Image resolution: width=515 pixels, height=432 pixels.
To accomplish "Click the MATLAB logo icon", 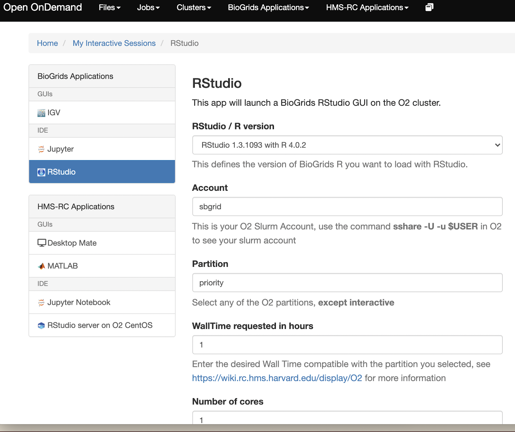I will (41, 266).
